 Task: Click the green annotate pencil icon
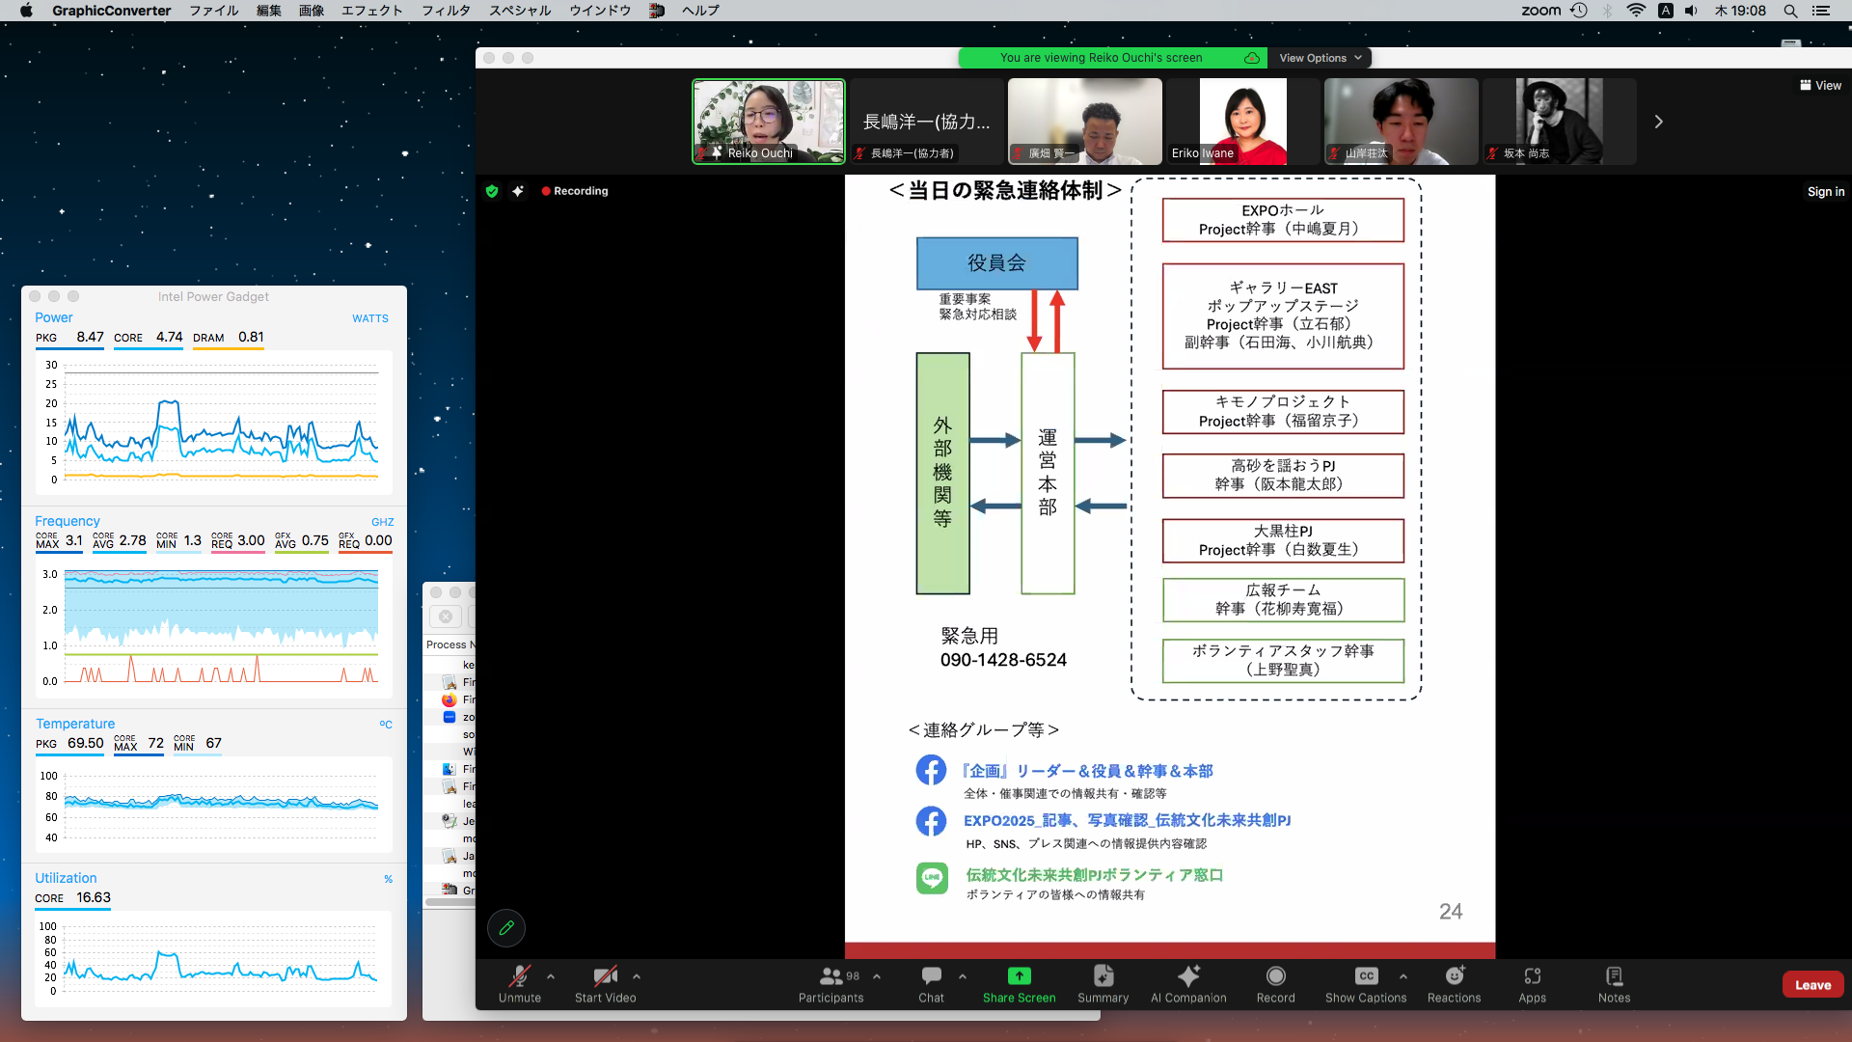[x=506, y=928]
